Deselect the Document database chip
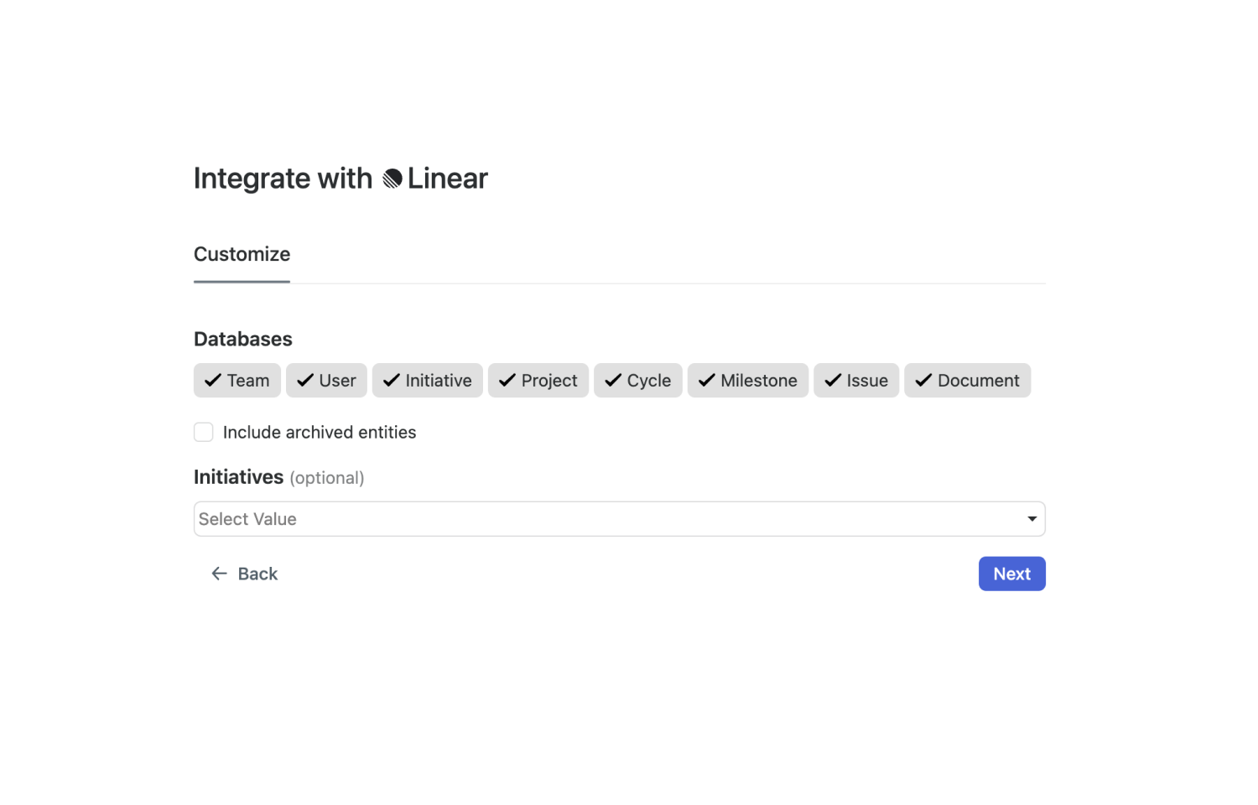The width and height of the screenshot is (1258, 805). pos(967,381)
